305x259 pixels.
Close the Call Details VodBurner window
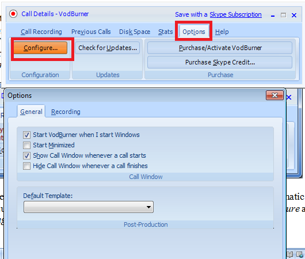pyautogui.click(x=294, y=15)
